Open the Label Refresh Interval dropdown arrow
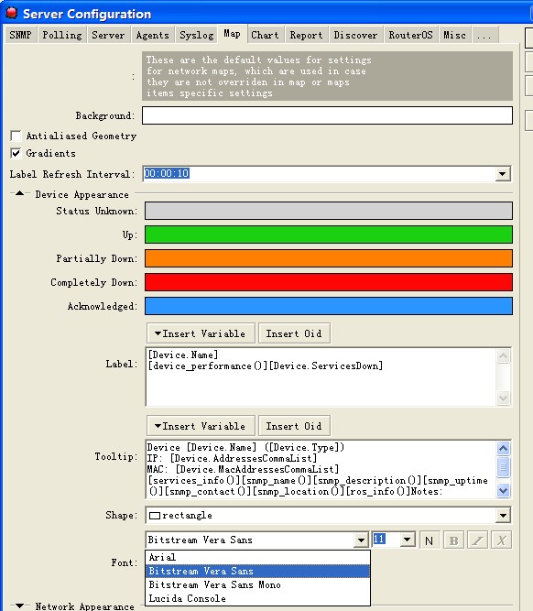 click(x=503, y=174)
